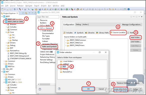The height and width of the screenshot is (95, 146).
Task: Select the Source Location tab
Action: coord(118,32)
